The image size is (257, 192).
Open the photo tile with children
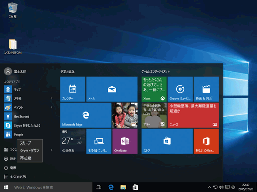point(125,115)
